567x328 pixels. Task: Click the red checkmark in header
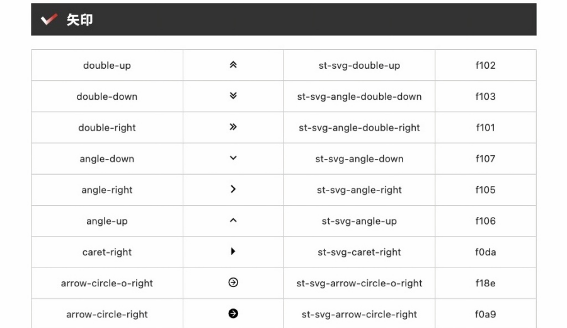[49, 19]
